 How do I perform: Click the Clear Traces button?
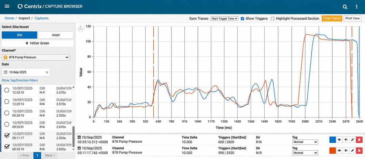click(x=332, y=18)
